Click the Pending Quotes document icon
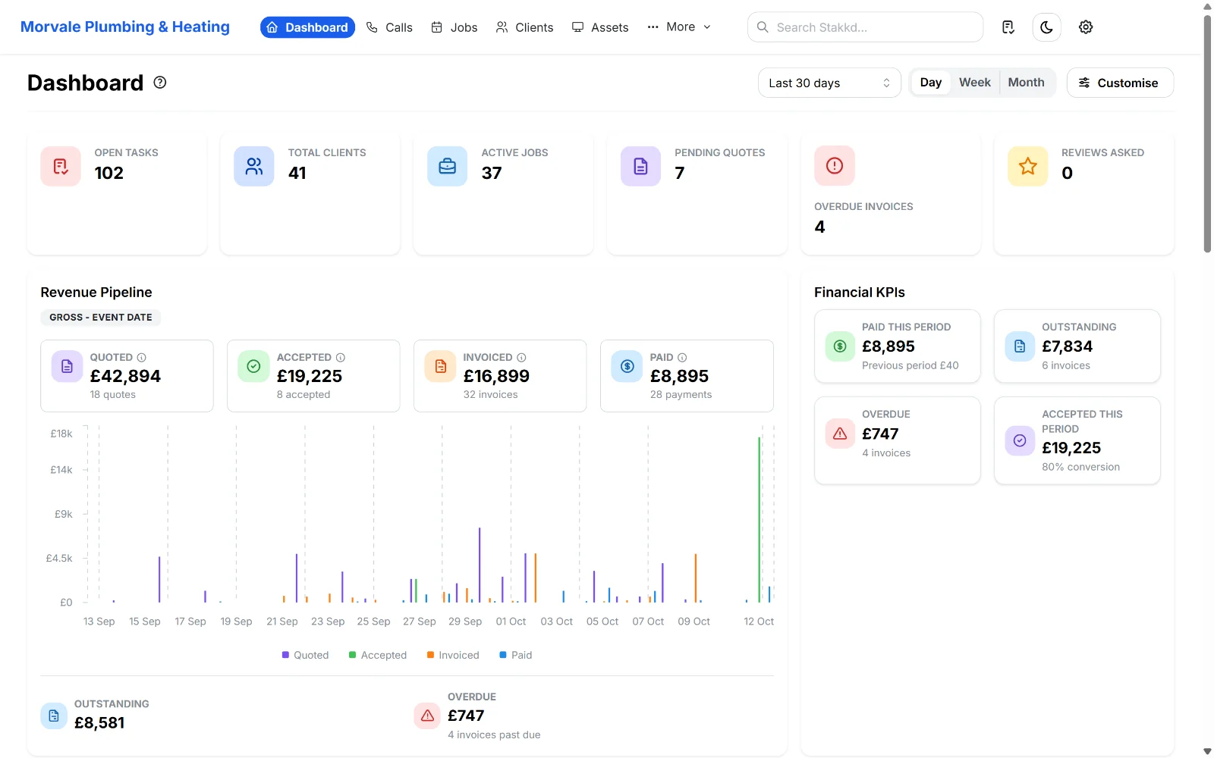The height and width of the screenshot is (758, 1214). coord(641,166)
